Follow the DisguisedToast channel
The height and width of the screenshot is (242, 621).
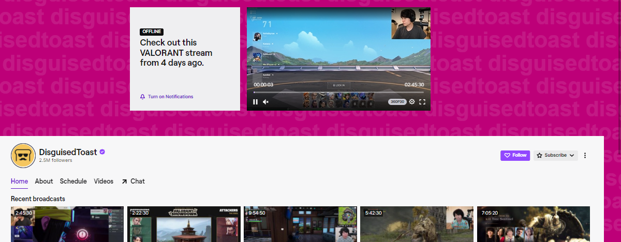tap(515, 155)
